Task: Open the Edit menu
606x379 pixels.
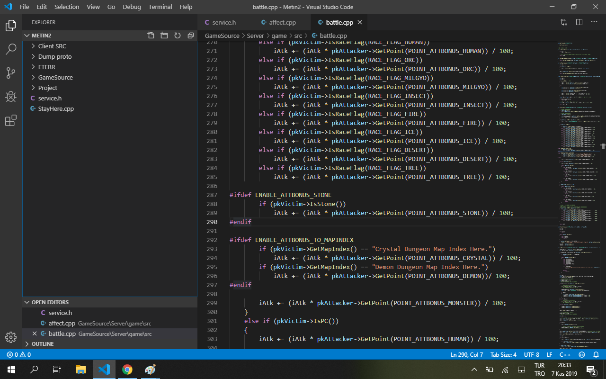Action: coord(42,7)
